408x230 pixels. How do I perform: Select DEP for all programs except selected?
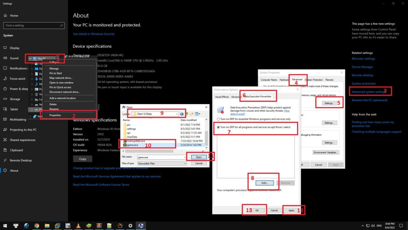click(x=218, y=127)
